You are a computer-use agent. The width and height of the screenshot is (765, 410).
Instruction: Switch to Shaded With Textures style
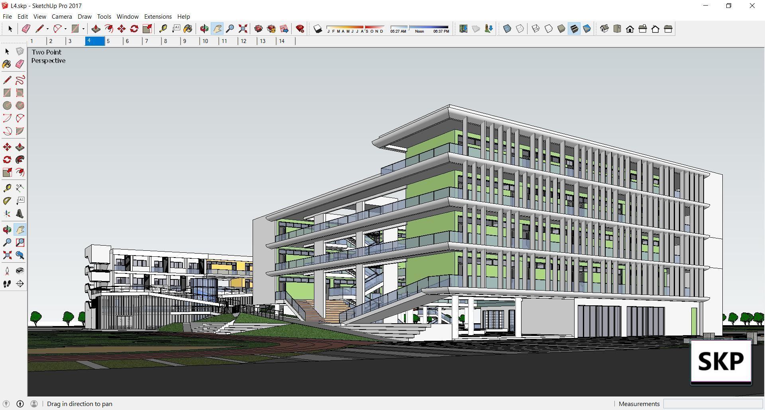574,29
